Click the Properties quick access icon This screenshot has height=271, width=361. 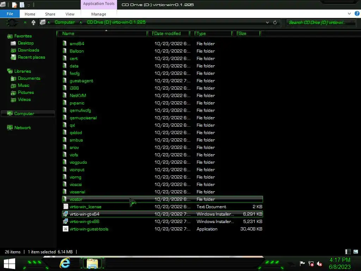[14, 5]
